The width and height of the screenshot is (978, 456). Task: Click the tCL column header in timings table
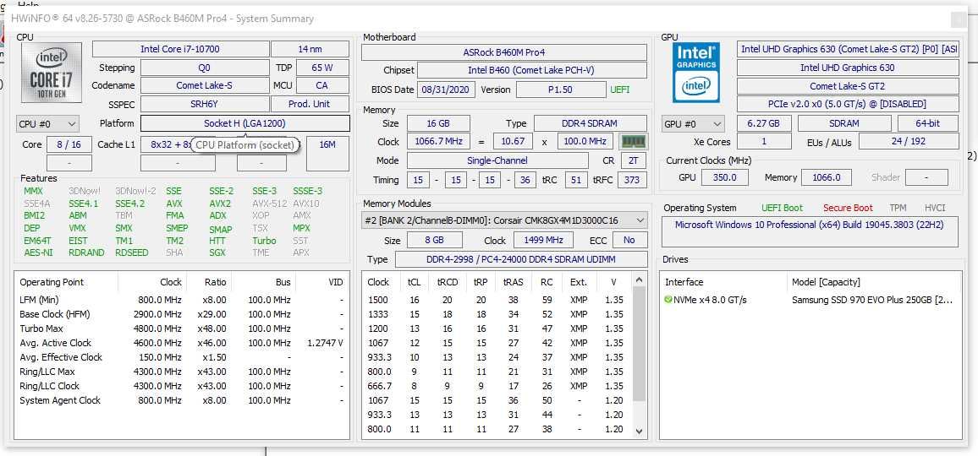(415, 282)
